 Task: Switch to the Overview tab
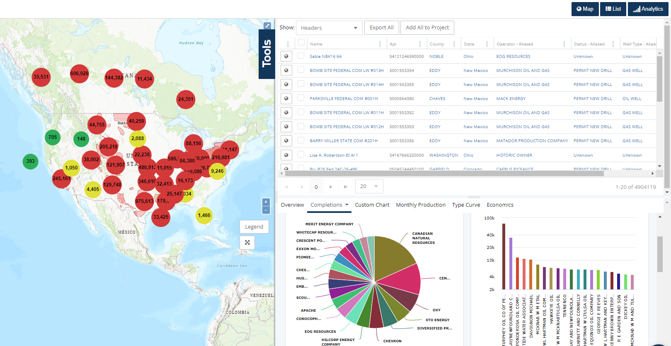292,205
